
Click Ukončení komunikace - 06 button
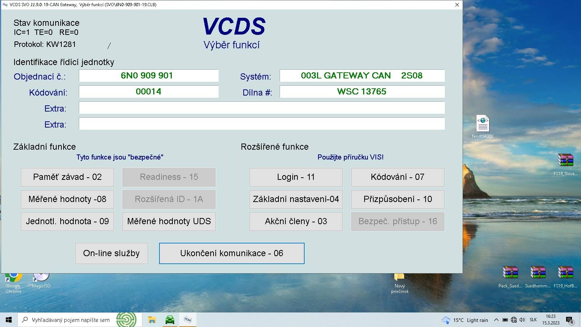(x=232, y=253)
